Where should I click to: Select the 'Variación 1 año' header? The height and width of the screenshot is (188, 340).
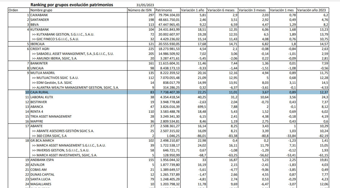click(x=193, y=10)
